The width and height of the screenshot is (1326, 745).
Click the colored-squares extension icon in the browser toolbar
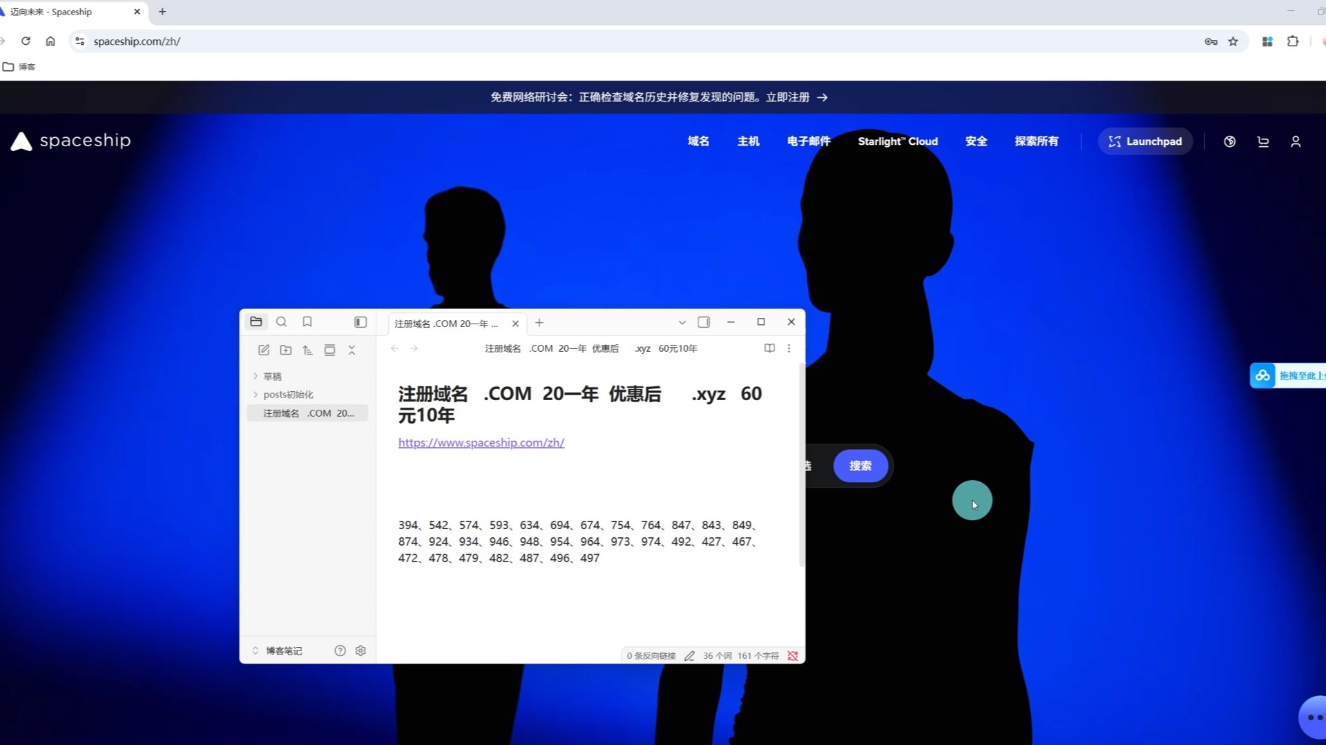[1267, 41]
